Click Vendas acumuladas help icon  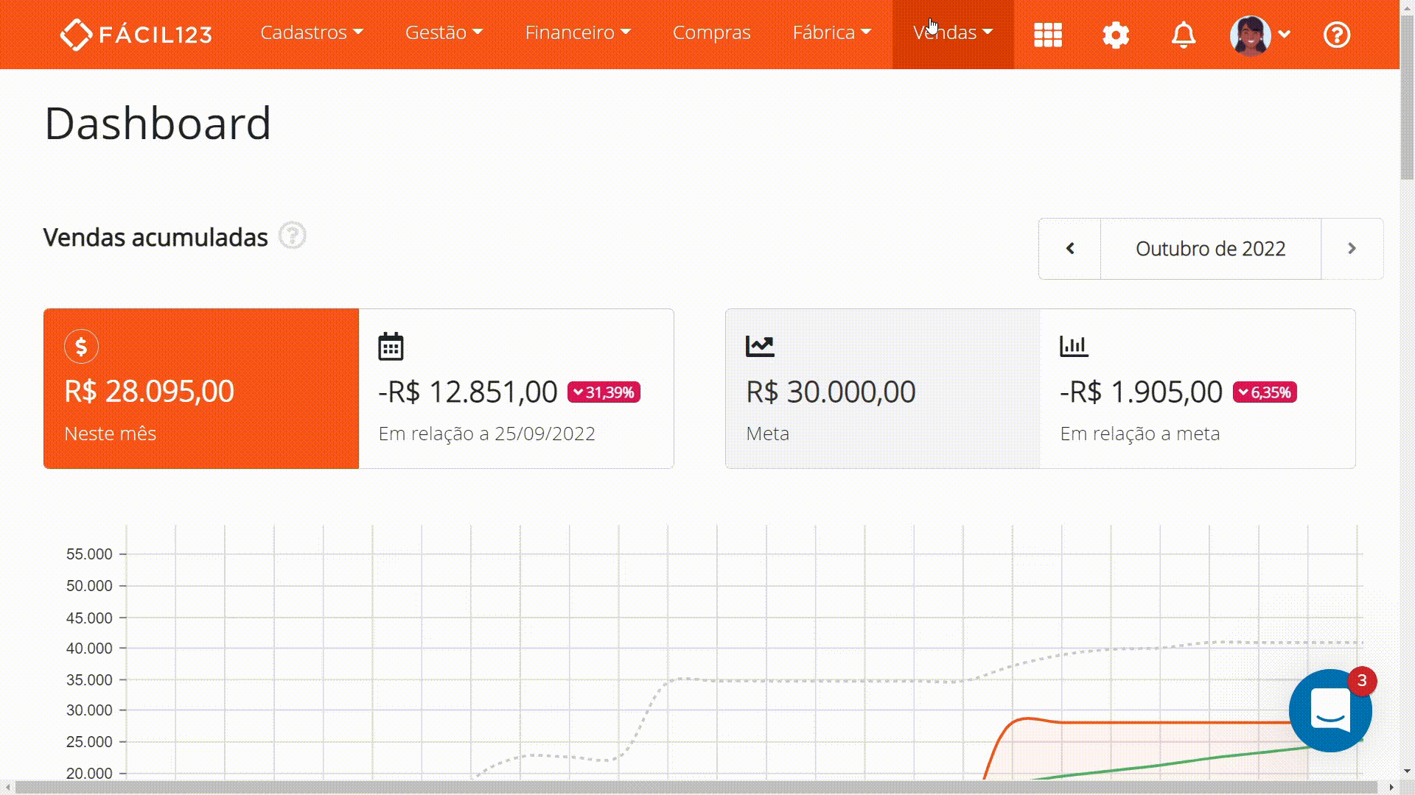click(293, 236)
